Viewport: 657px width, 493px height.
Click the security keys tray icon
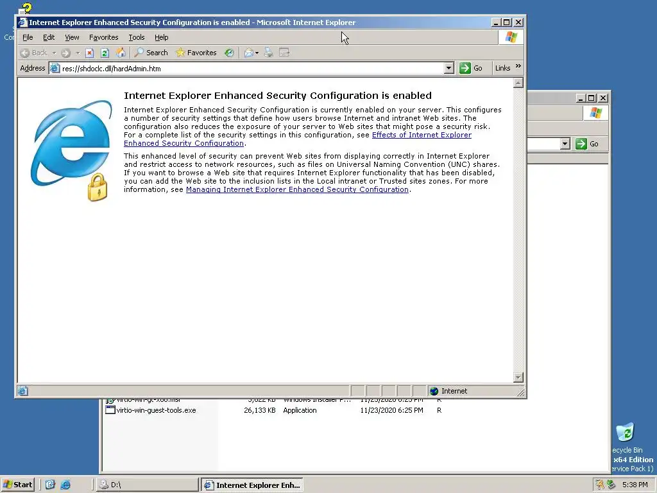click(x=600, y=485)
